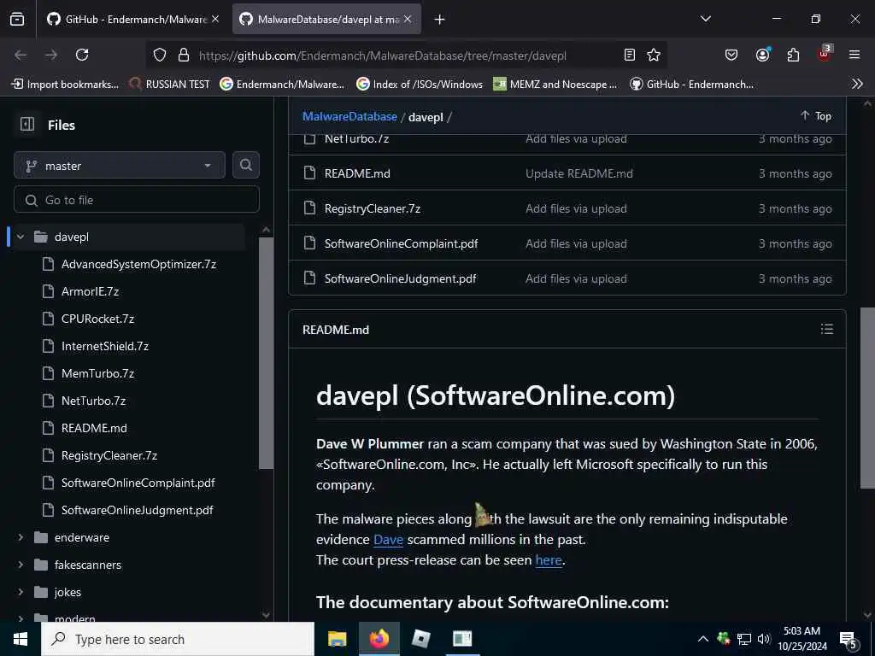Click the file tree scrollbar thumb
875x656 pixels.
267,353
